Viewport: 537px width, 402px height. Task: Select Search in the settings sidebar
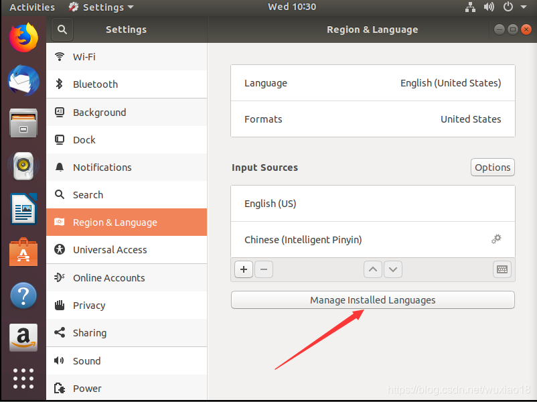(x=127, y=195)
